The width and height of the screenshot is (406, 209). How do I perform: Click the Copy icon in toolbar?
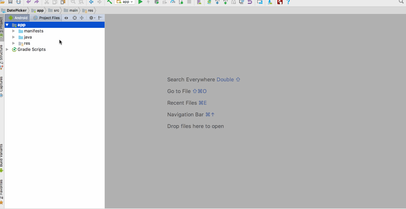(55, 2)
